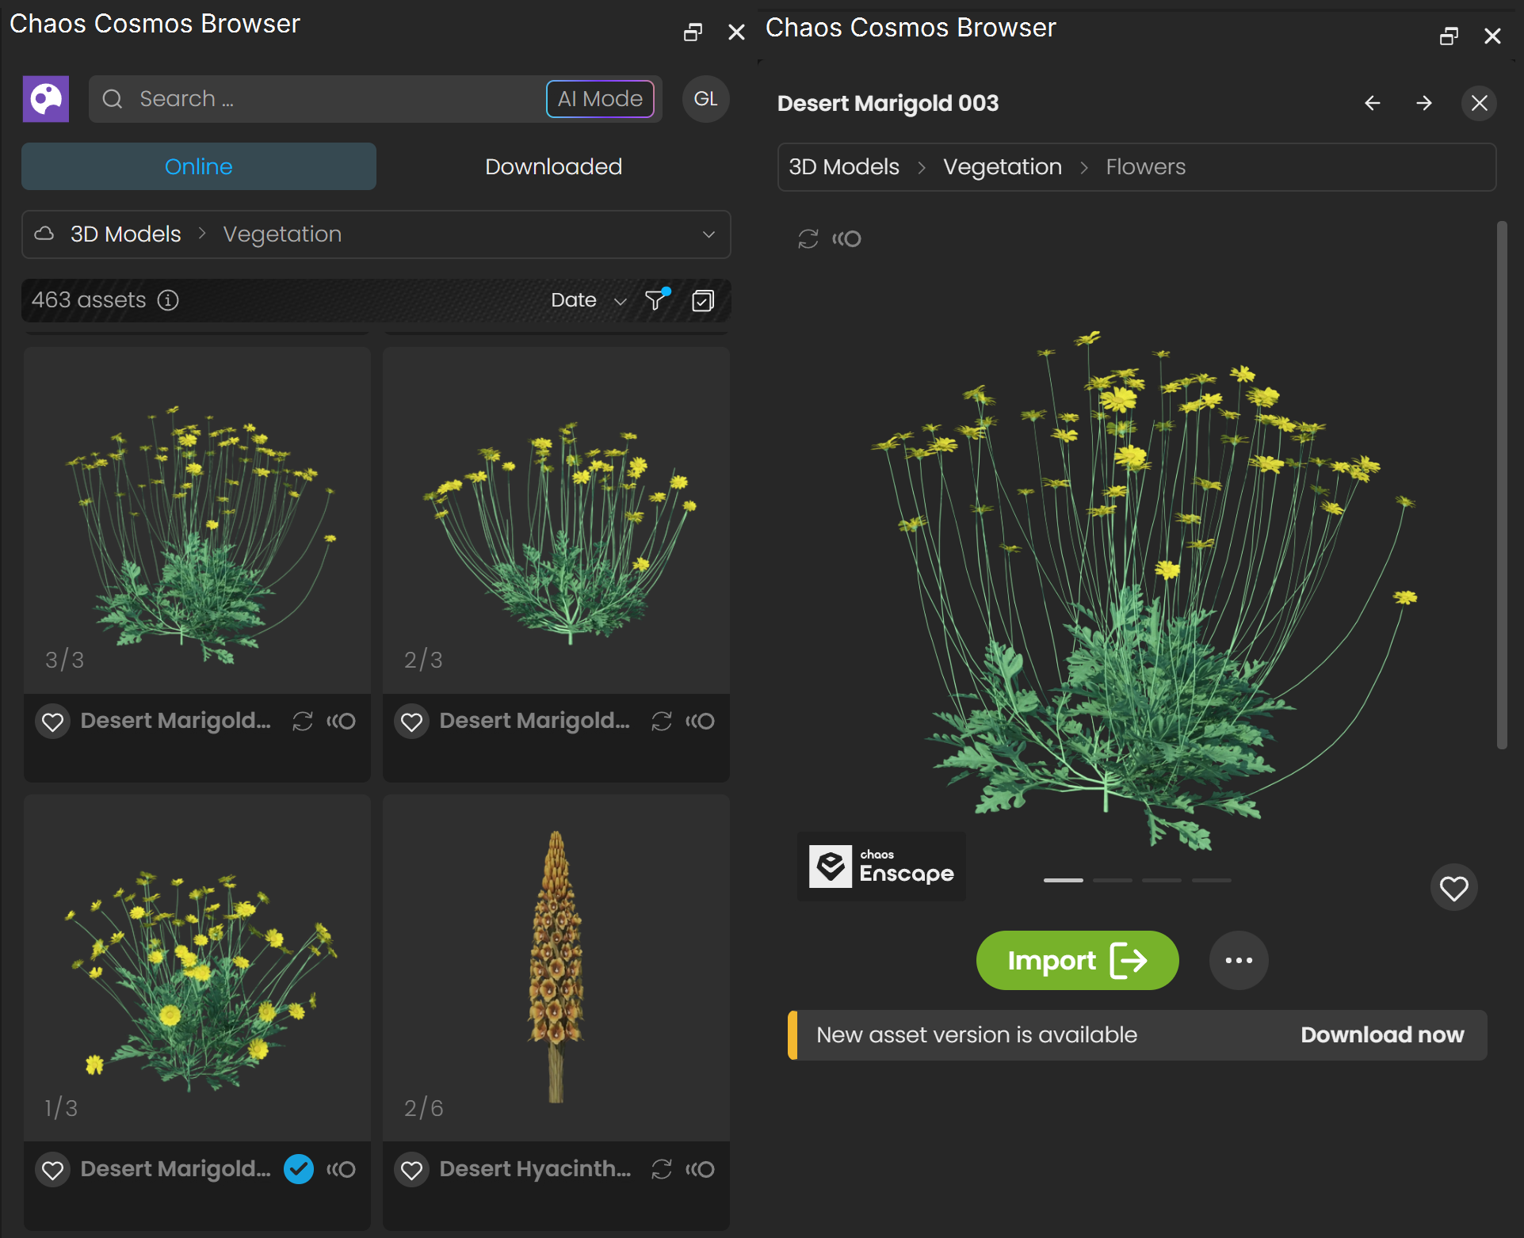Restore down the right Chaos Cosmos Browser window
Screen dimensions: 1524x1238
tap(1449, 36)
